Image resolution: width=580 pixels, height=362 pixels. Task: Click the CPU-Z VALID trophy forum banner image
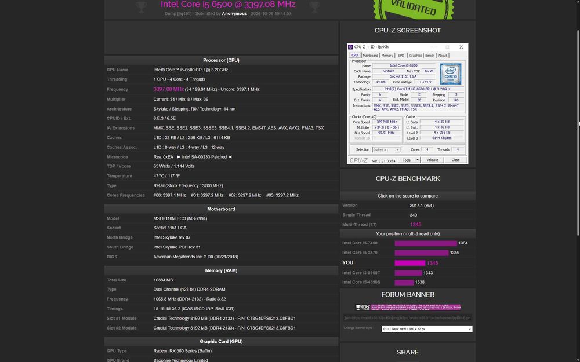[408, 308]
